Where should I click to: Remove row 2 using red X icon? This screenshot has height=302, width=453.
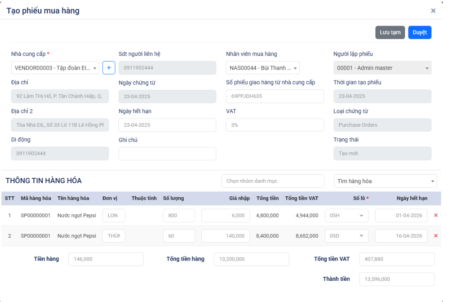(x=436, y=236)
